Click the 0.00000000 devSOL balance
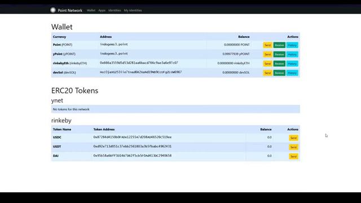Viewport: 361px width, 203px height. pos(236,72)
